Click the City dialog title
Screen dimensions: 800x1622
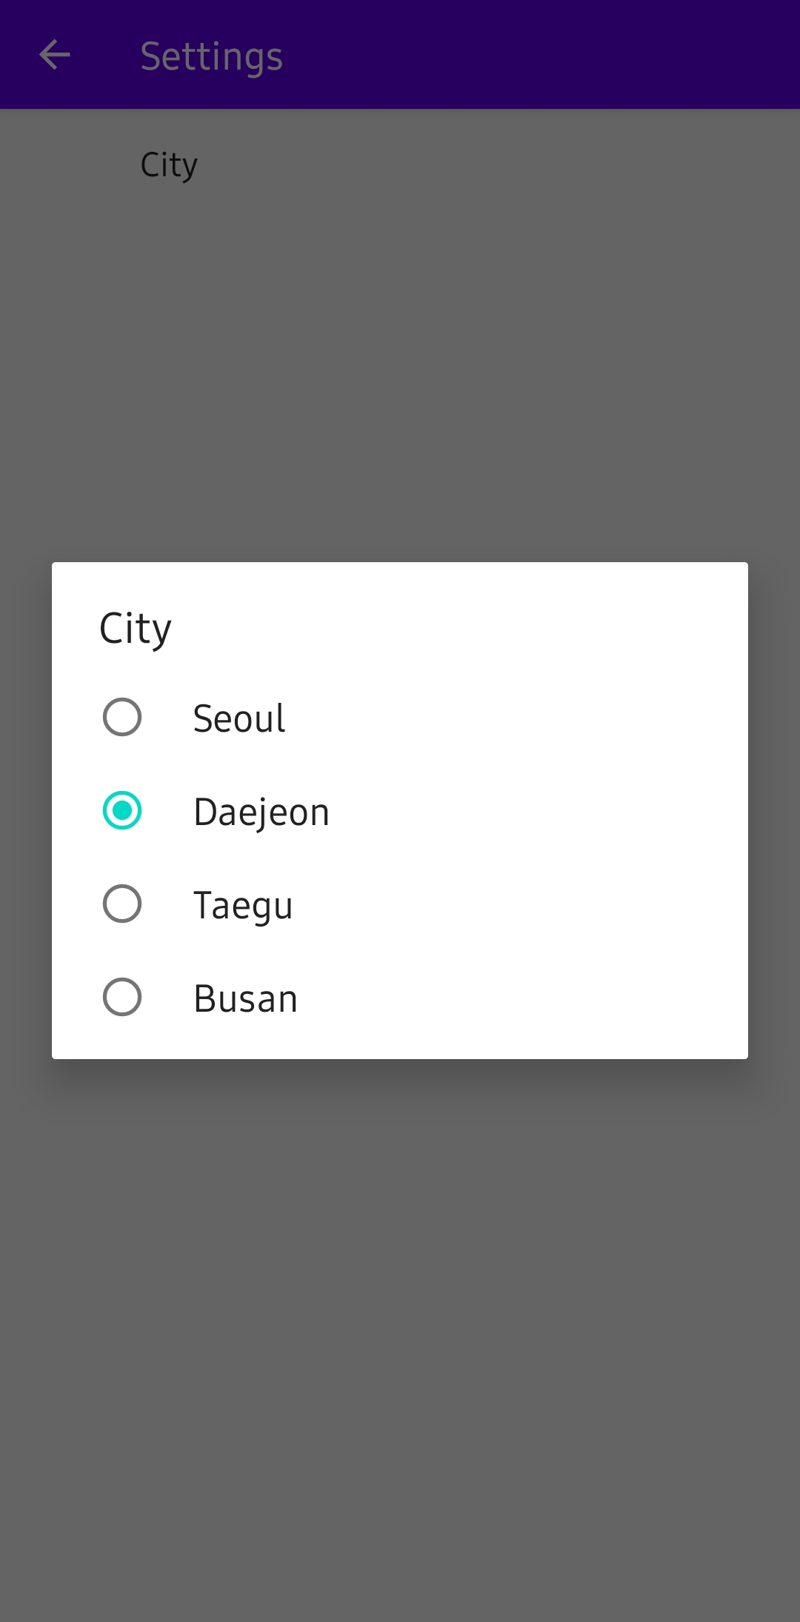pos(136,627)
